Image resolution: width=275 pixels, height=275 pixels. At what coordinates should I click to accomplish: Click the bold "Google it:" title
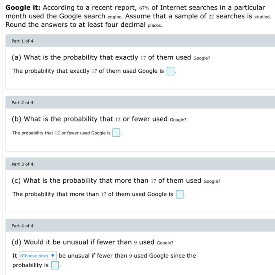click(23, 7)
